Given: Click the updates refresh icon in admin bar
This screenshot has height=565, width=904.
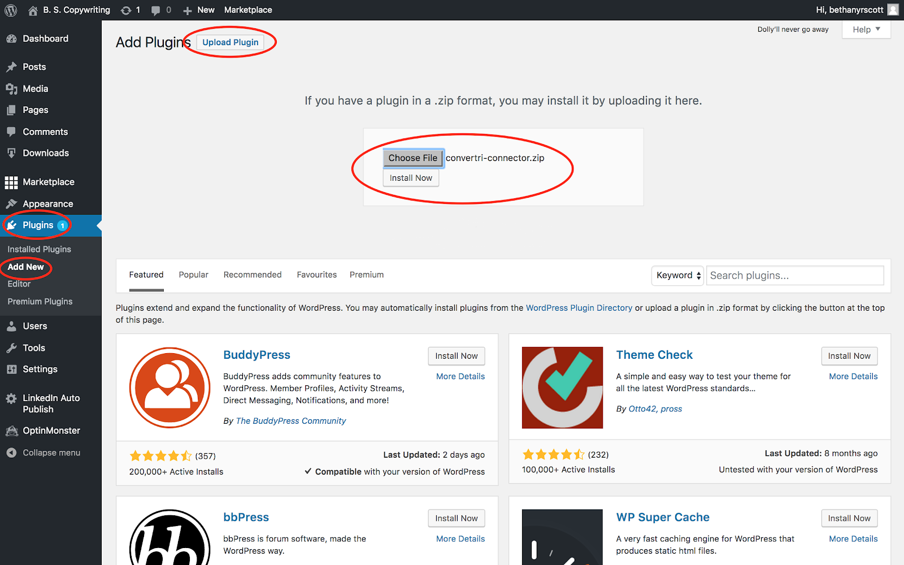Looking at the screenshot, I should tap(126, 10).
